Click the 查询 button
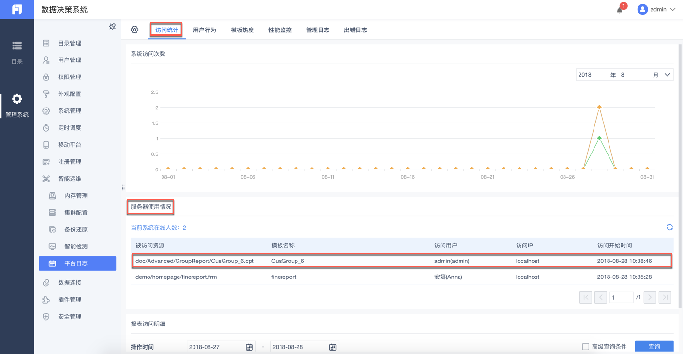This screenshot has width=683, height=354. pyautogui.click(x=654, y=346)
